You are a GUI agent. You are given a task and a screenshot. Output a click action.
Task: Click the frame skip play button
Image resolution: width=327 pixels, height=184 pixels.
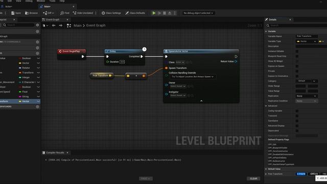click(x=159, y=13)
